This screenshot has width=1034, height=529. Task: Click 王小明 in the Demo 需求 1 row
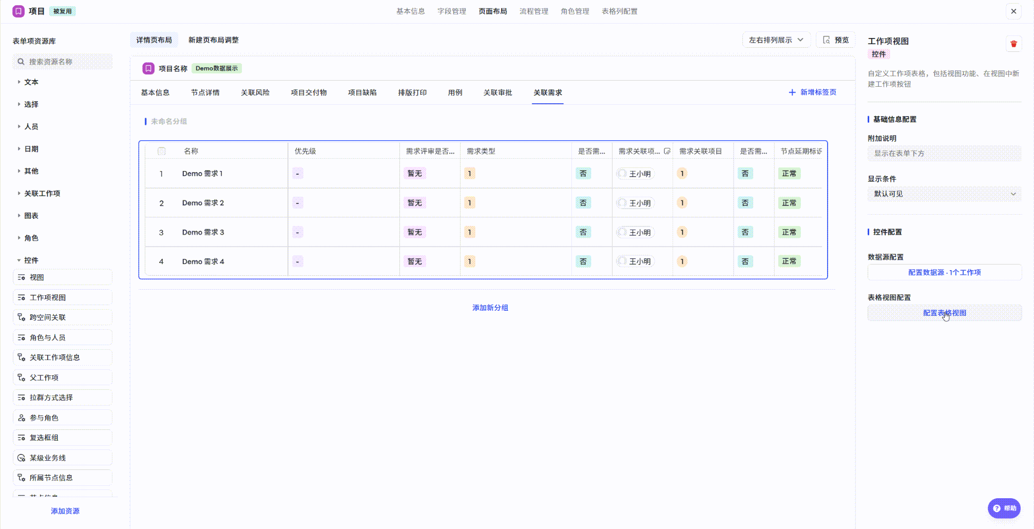click(636, 174)
